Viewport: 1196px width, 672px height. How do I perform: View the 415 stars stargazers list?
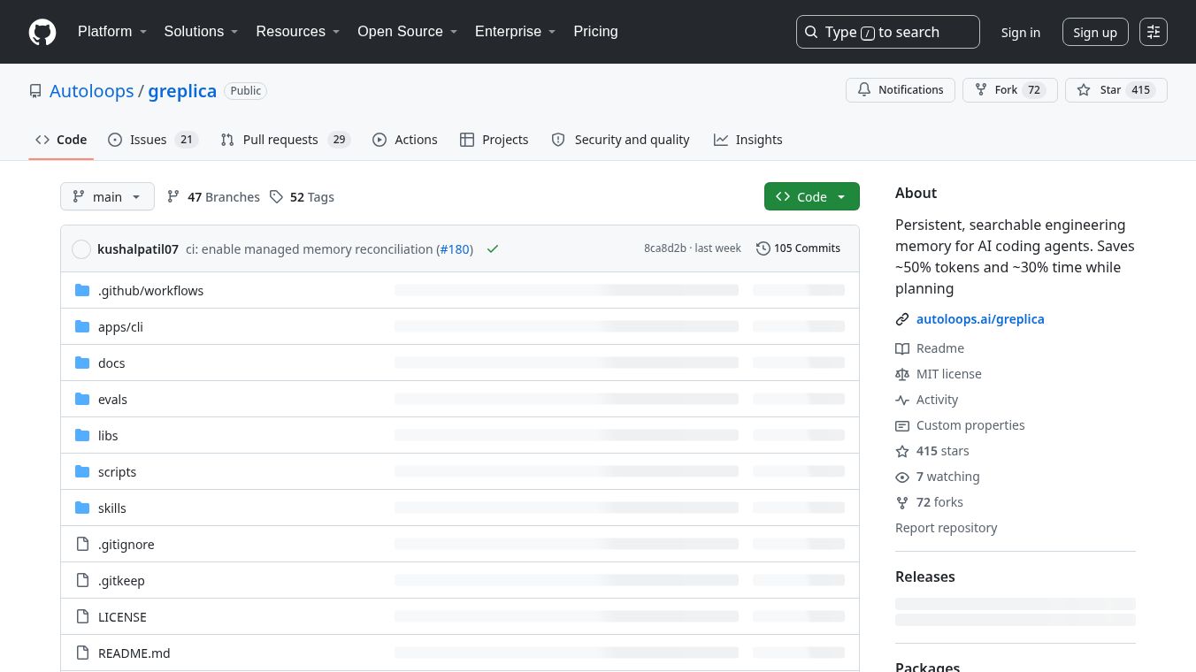(x=932, y=451)
